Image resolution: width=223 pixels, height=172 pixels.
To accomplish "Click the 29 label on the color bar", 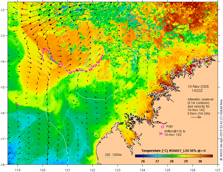I will 186,161.
